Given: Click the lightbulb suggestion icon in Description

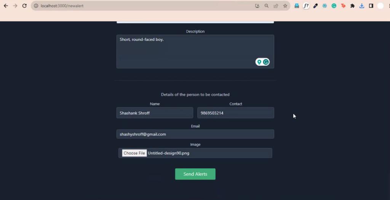Looking at the screenshot, I should click(x=259, y=62).
